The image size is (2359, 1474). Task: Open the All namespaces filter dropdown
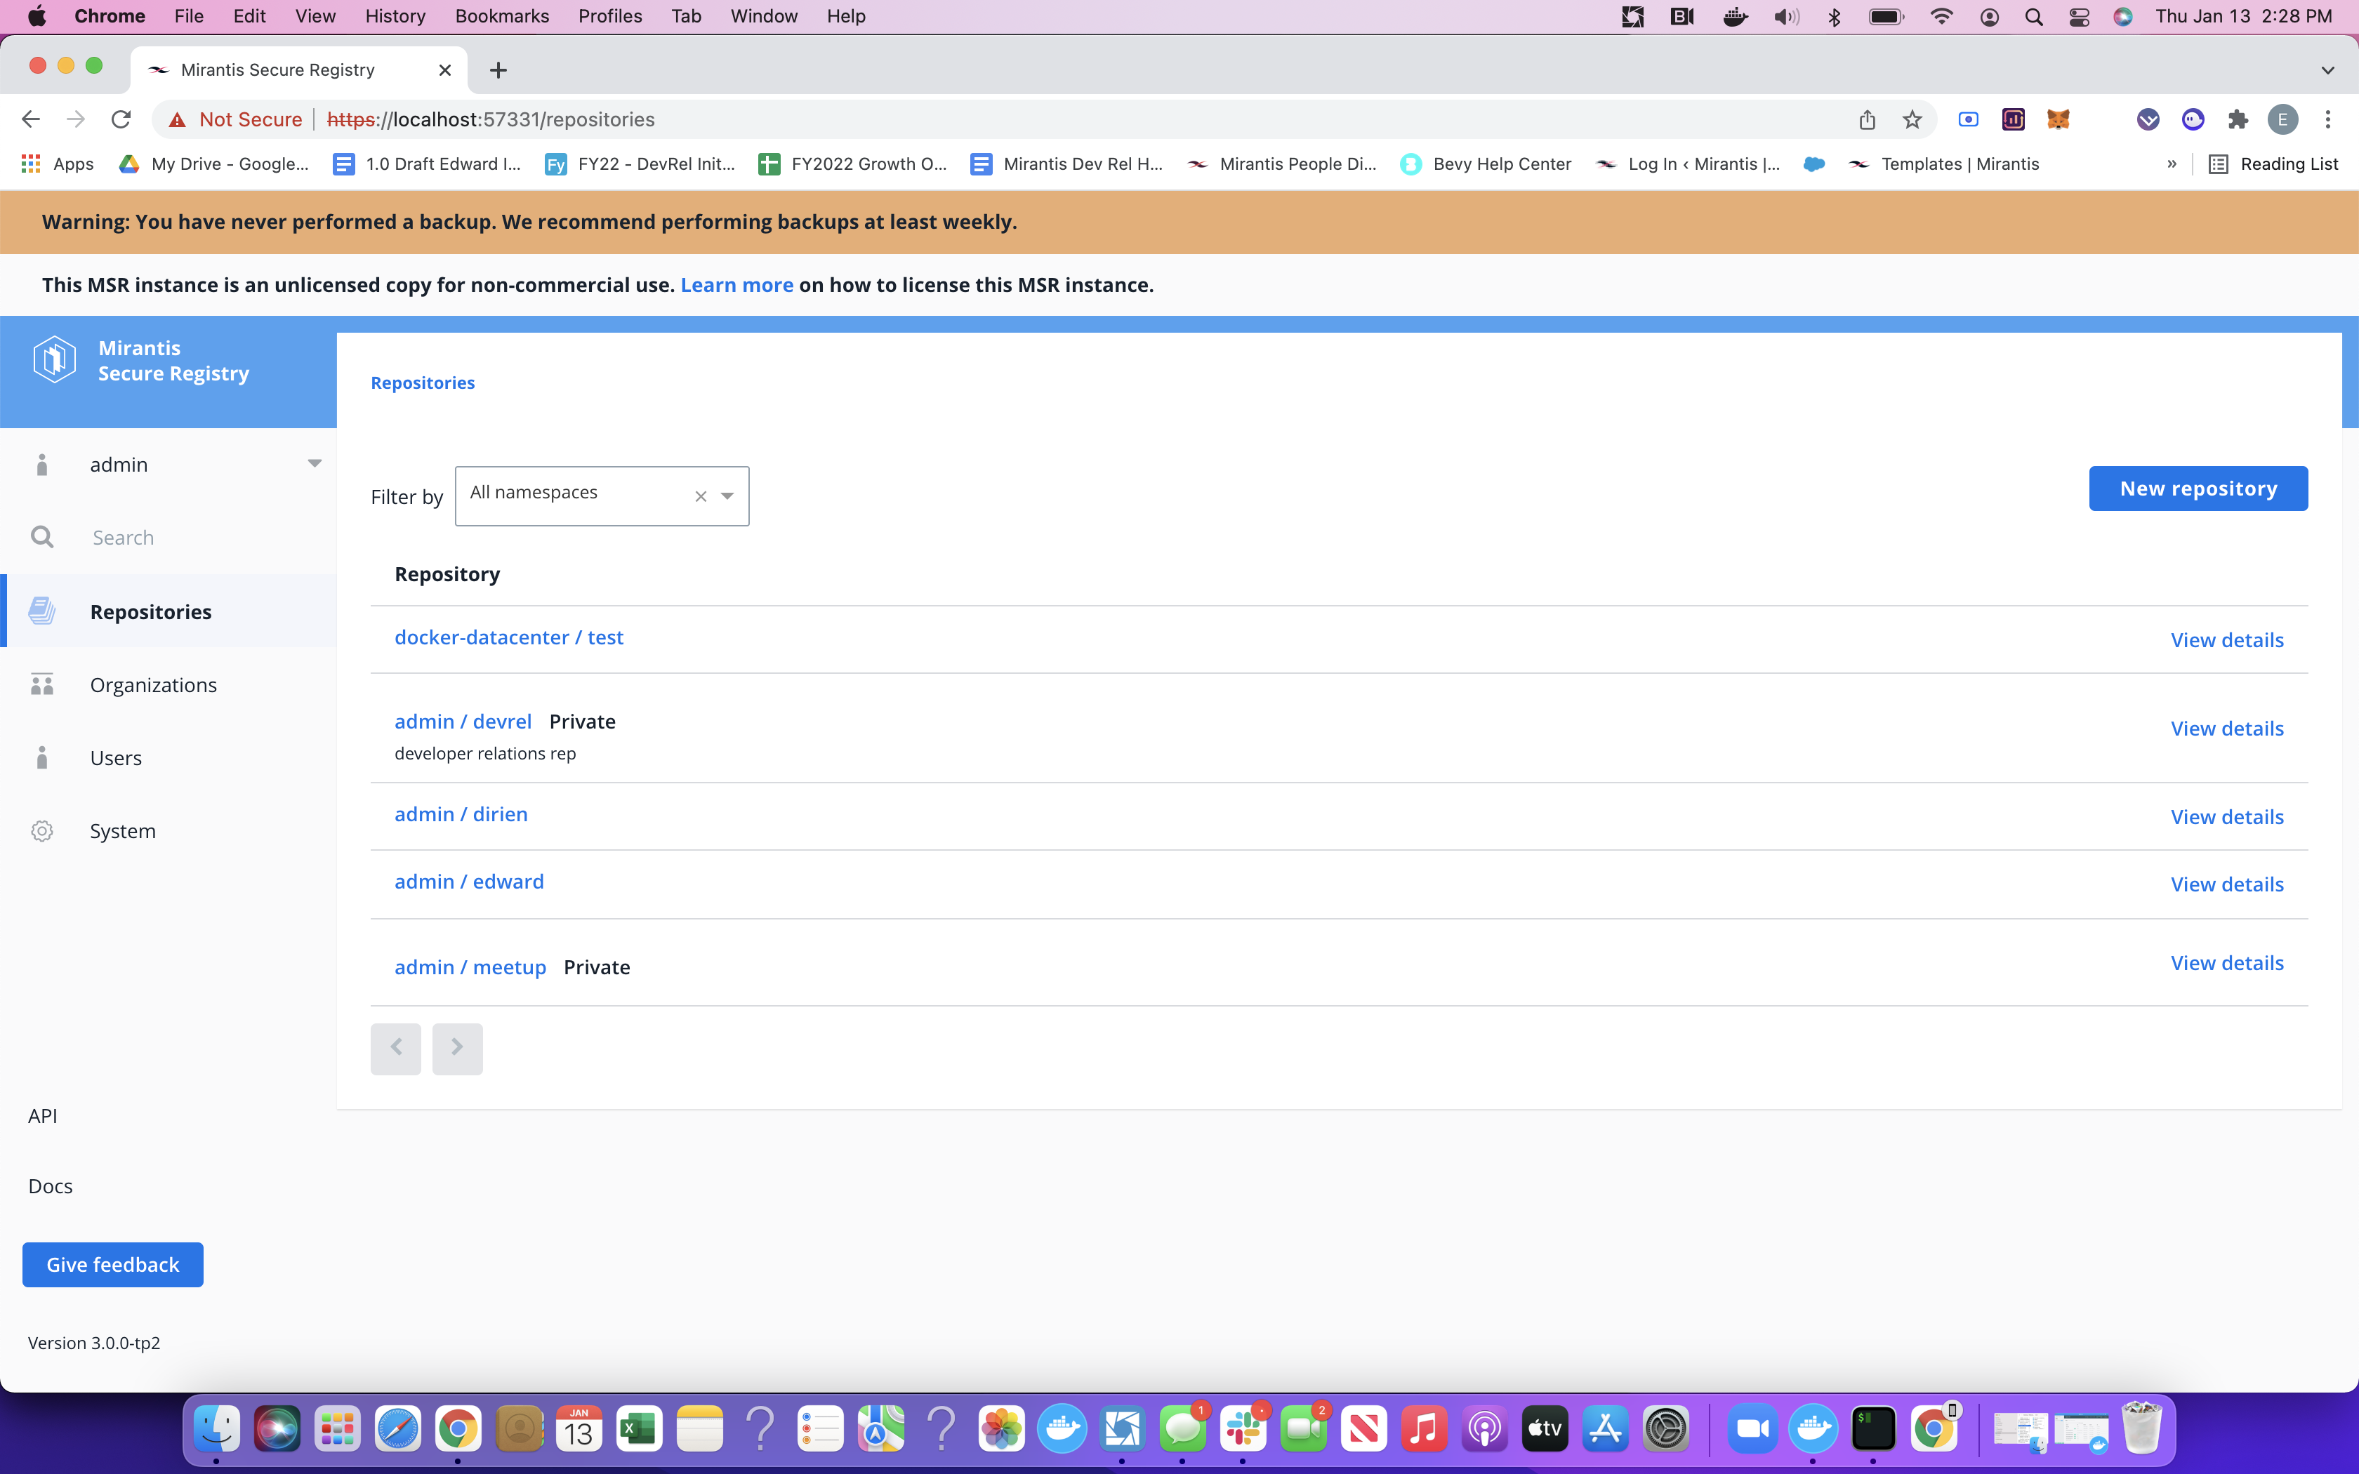click(x=727, y=496)
